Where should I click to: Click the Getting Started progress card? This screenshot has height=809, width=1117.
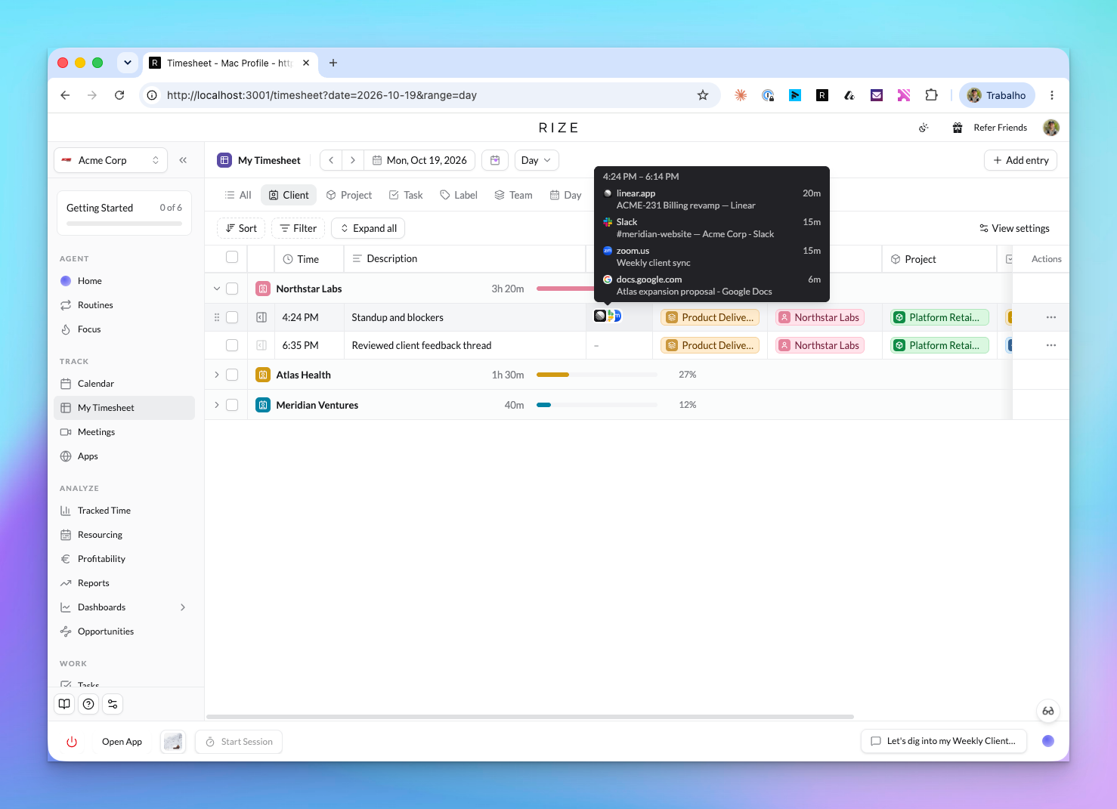124,213
